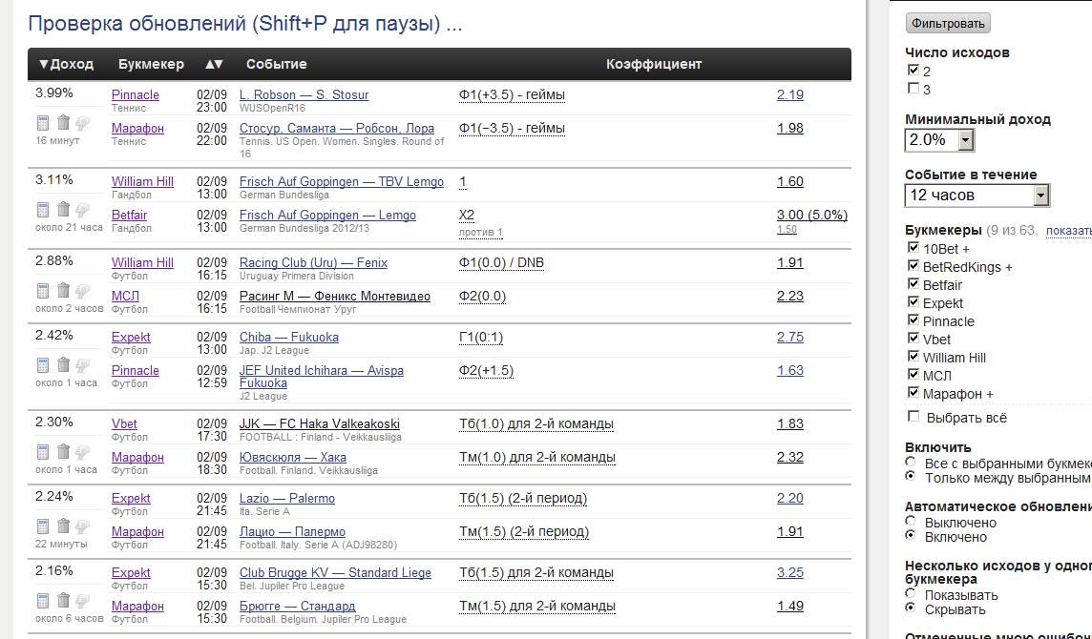Check the 'Выбрать всё' checkbox
1092x639 pixels.
(x=913, y=416)
